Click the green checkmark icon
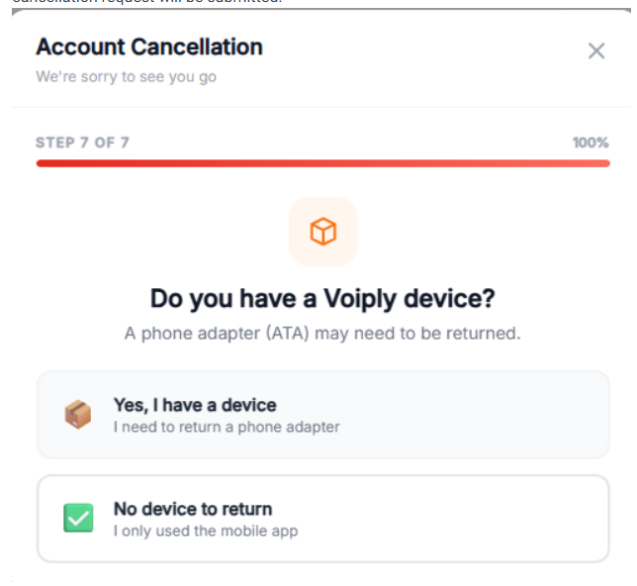The image size is (637, 586). coord(77,518)
